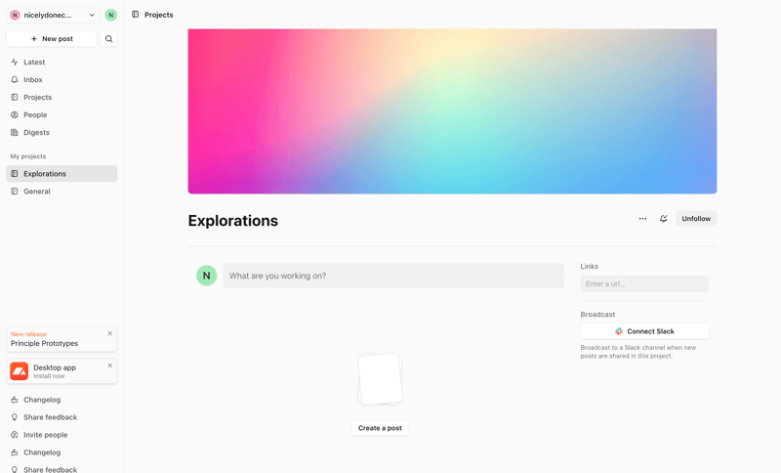Open Projects in sidebar

point(62,97)
